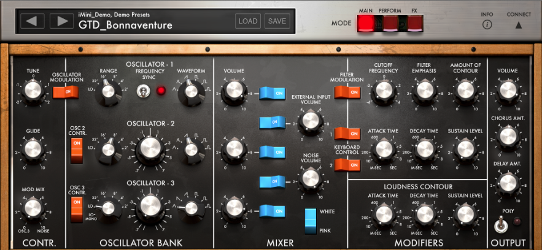Image resolution: width=542 pixels, height=250 pixels.
Task: Toggle Keyboard Control 1 switch
Action: point(347,134)
